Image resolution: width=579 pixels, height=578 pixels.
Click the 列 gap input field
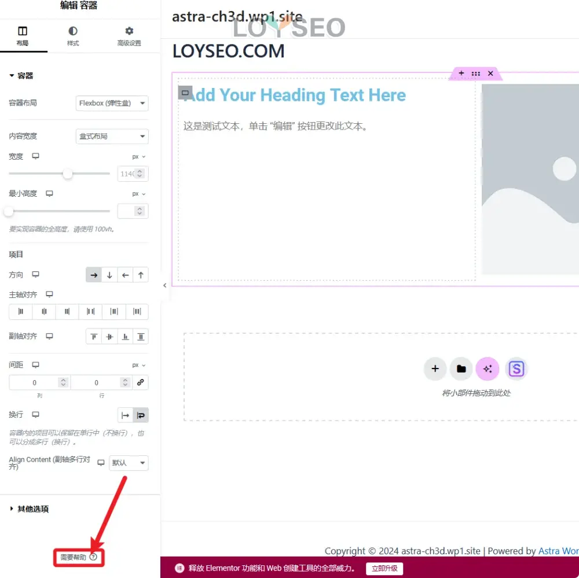(x=39, y=382)
